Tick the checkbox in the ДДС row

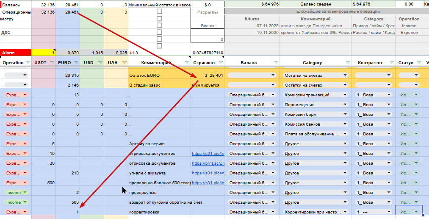pos(159,32)
